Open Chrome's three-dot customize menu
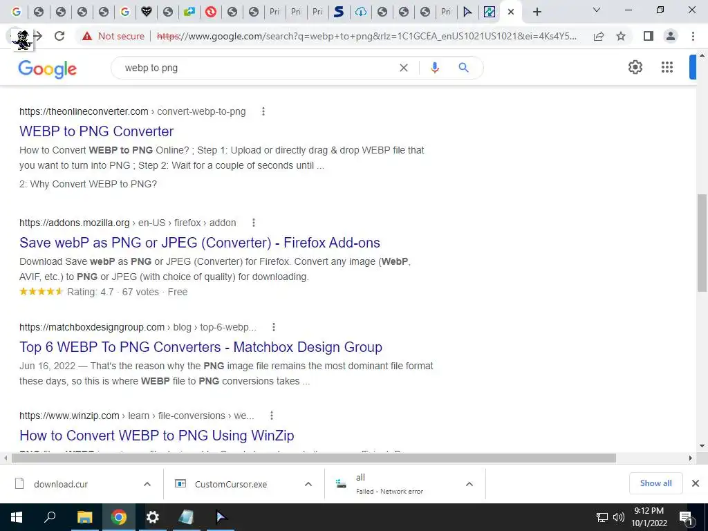The image size is (708, 531). (693, 36)
